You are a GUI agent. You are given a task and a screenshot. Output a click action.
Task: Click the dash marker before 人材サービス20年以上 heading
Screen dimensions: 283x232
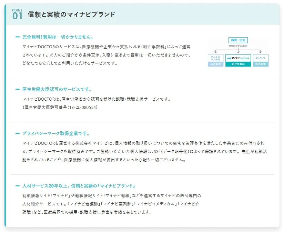18,186
